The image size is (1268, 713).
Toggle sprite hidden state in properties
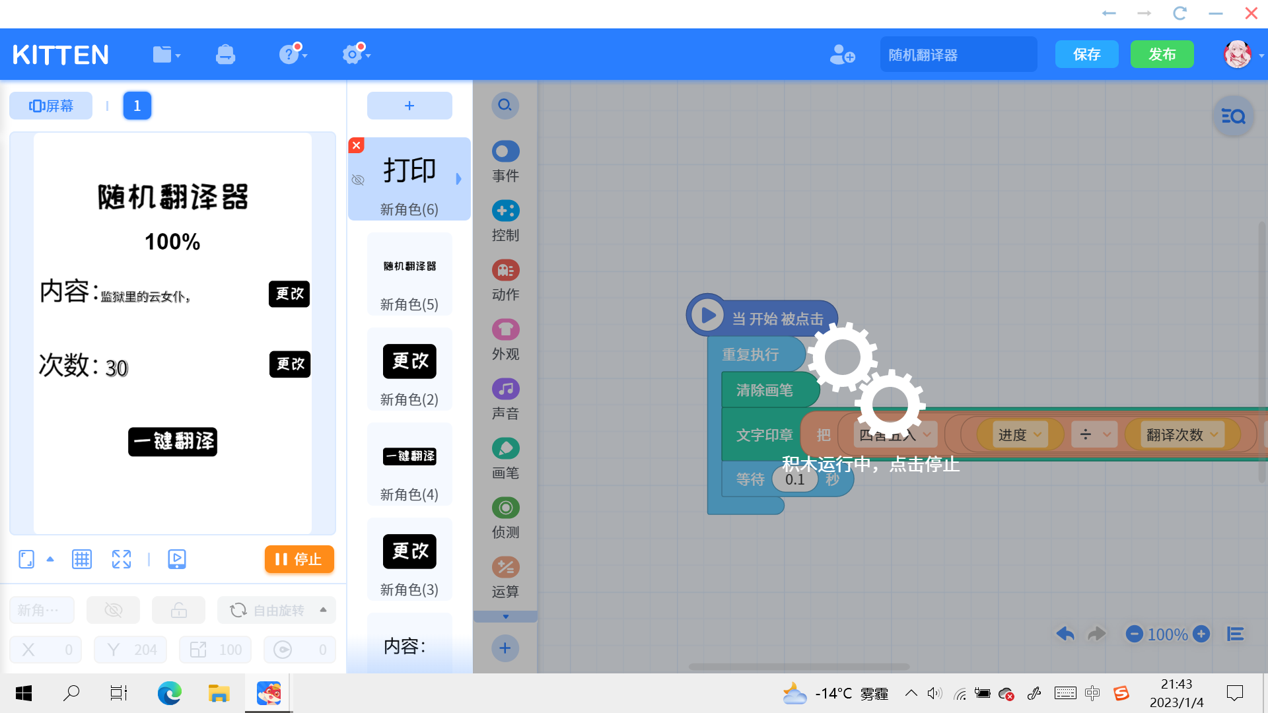[x=114, y=610]
